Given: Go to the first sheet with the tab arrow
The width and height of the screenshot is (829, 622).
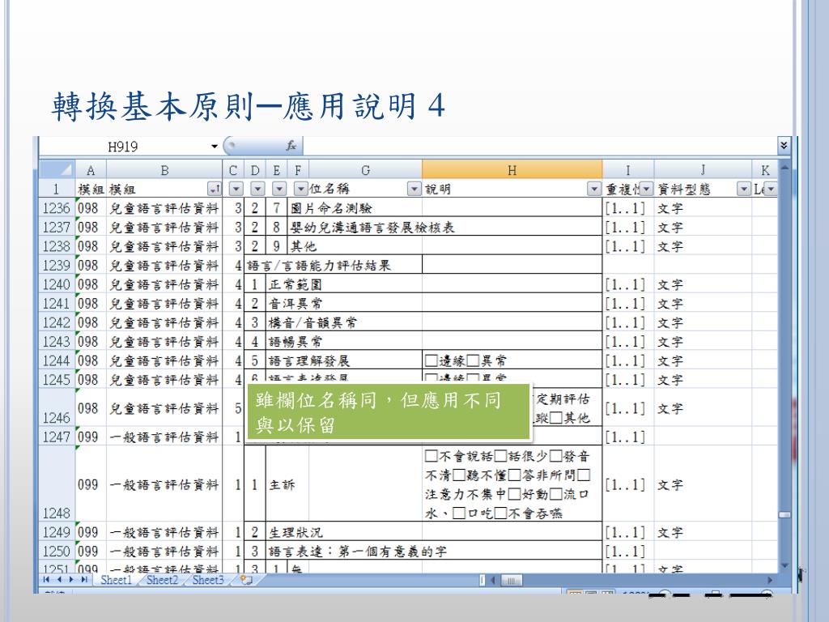Looking at the screenshot, I should (x=46, y=580).
